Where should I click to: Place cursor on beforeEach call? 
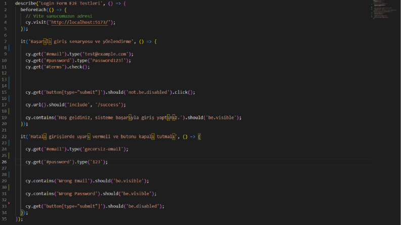33,10
